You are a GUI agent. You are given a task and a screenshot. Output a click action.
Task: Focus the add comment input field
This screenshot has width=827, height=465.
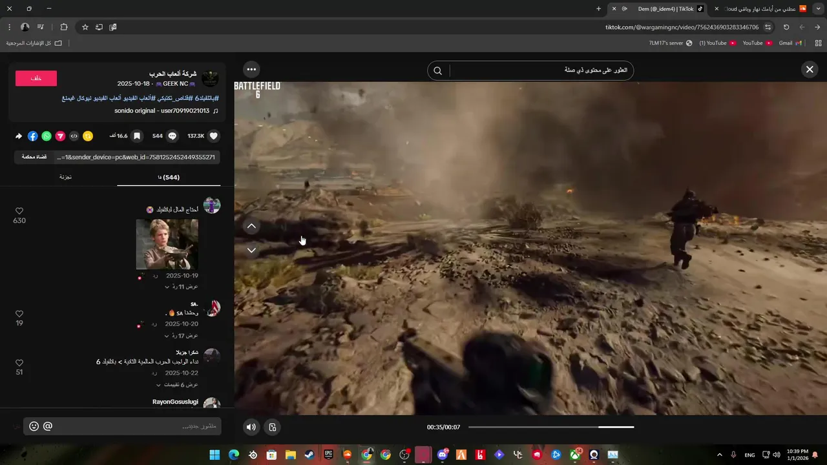(x=136, y=426)
